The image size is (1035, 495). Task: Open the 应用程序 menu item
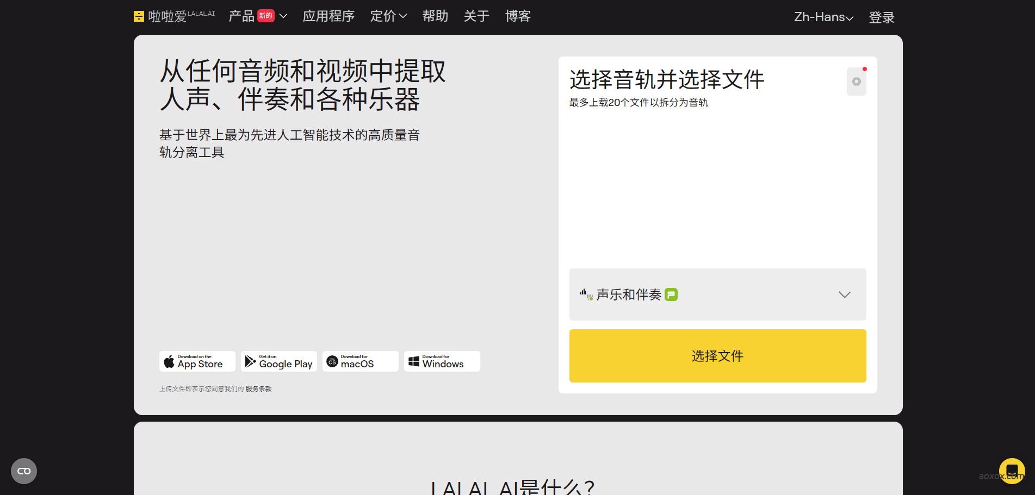[328, 16]
